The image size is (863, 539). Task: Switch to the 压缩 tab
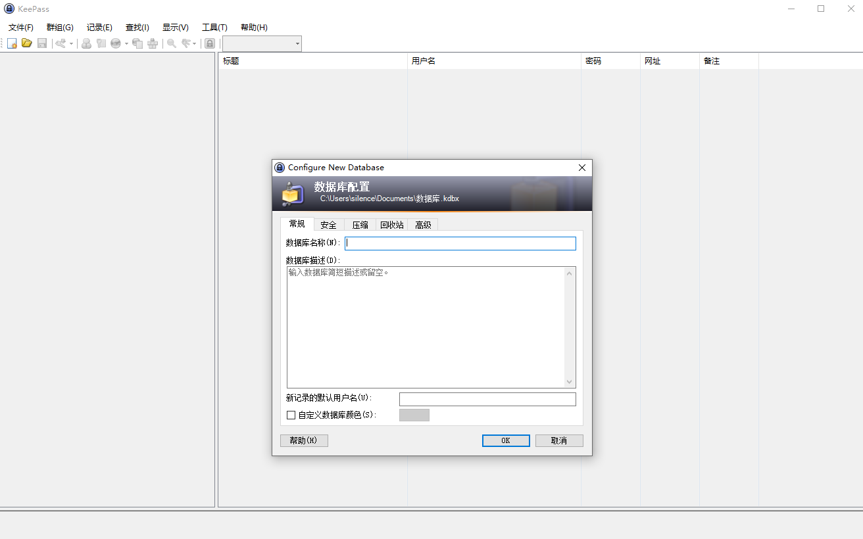tap(360, 225)
